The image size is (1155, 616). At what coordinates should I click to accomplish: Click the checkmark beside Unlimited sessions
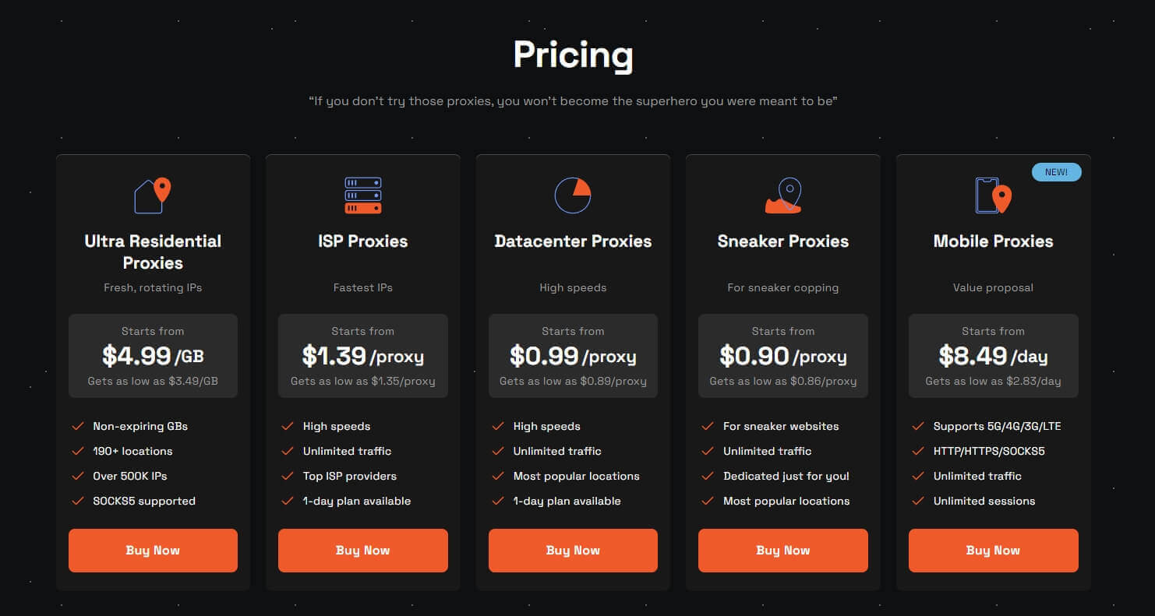coord(918,501)
